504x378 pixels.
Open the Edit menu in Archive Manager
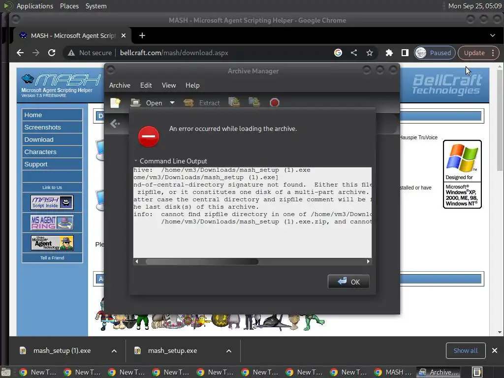coord(146,86)
